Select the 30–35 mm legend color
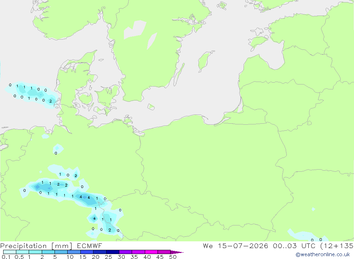 coord(126,252)
